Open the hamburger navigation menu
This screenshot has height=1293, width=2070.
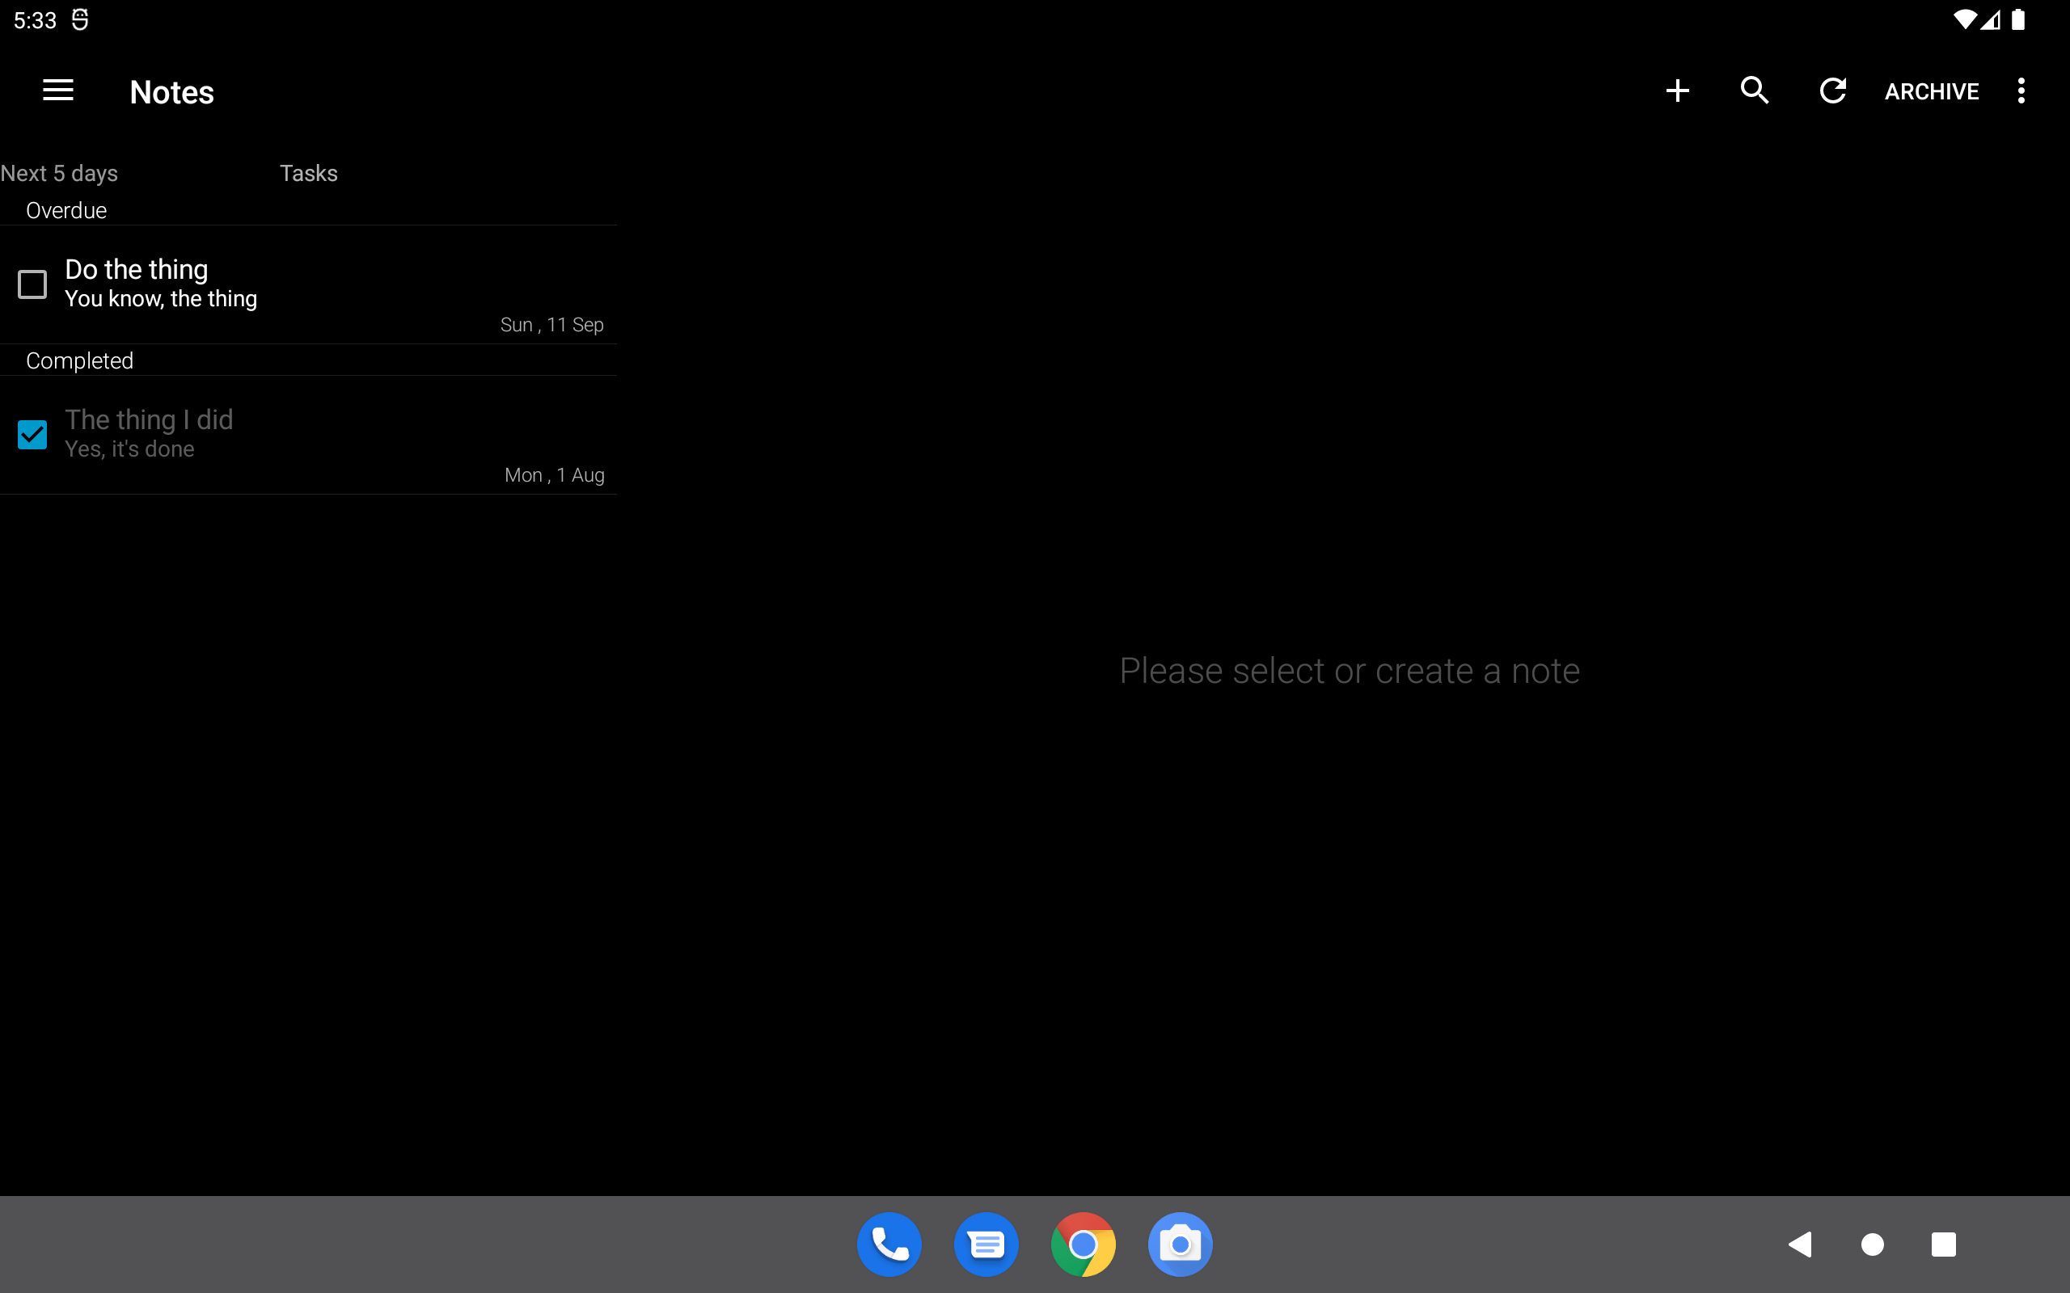tap(57, 91)
